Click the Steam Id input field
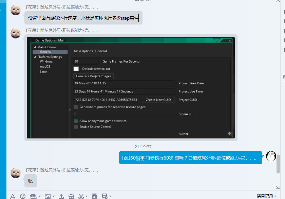The width and height of the screenshot is (285, 199). click(124, 114)
